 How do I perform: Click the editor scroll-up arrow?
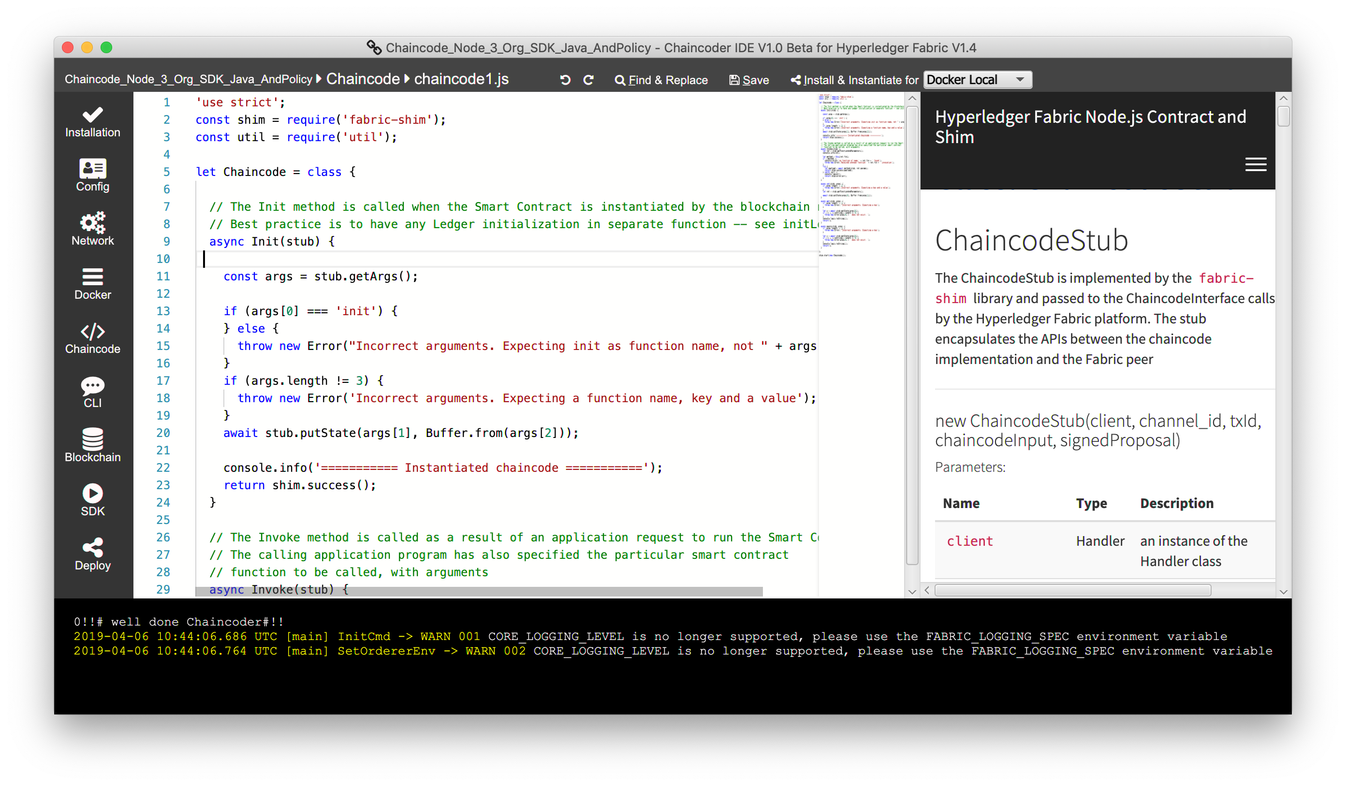pyautogui.click(x=912, y=98)
